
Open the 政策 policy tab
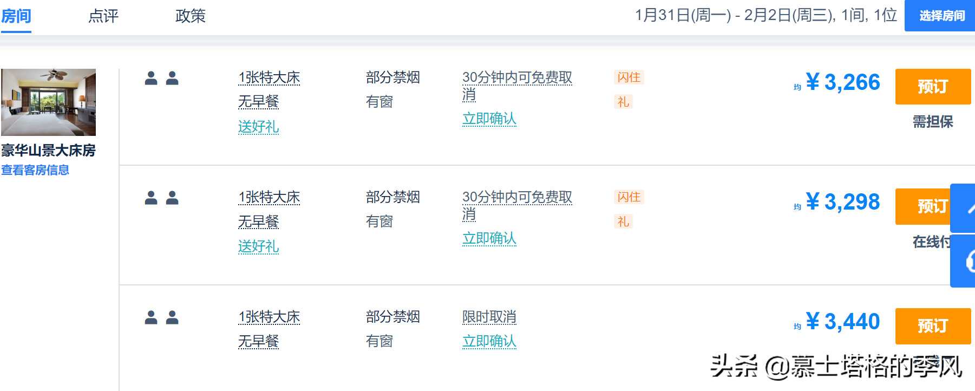coord(191,16)
